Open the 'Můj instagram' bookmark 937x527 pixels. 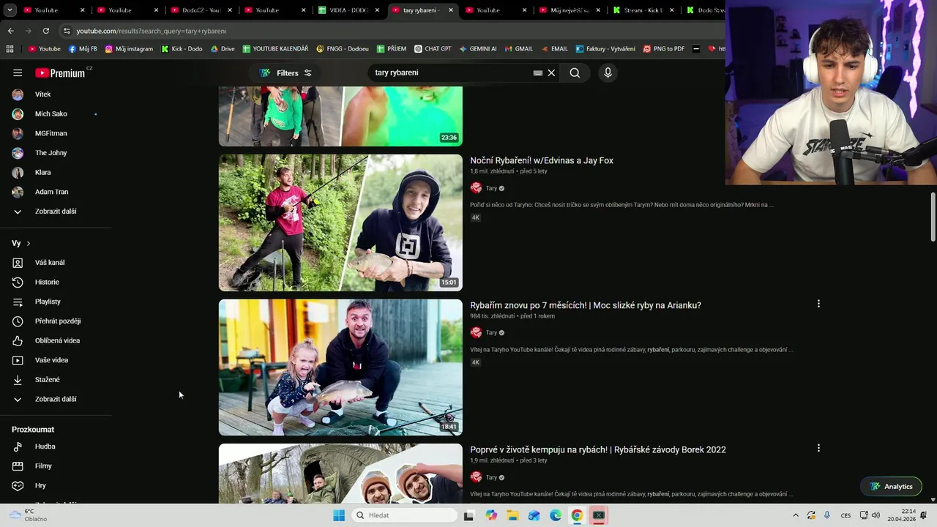(129, 49)
